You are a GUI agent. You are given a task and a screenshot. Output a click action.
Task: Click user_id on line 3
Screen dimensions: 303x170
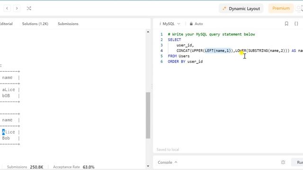point(184,45)
